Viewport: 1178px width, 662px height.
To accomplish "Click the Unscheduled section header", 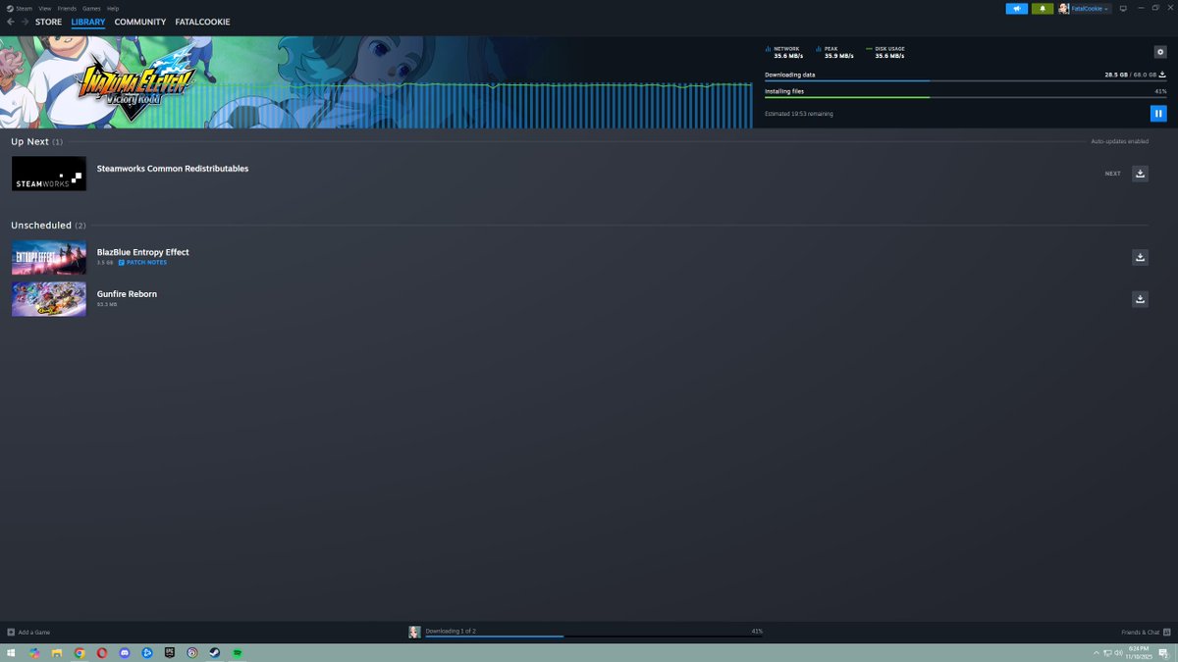I will pos(48,226).
